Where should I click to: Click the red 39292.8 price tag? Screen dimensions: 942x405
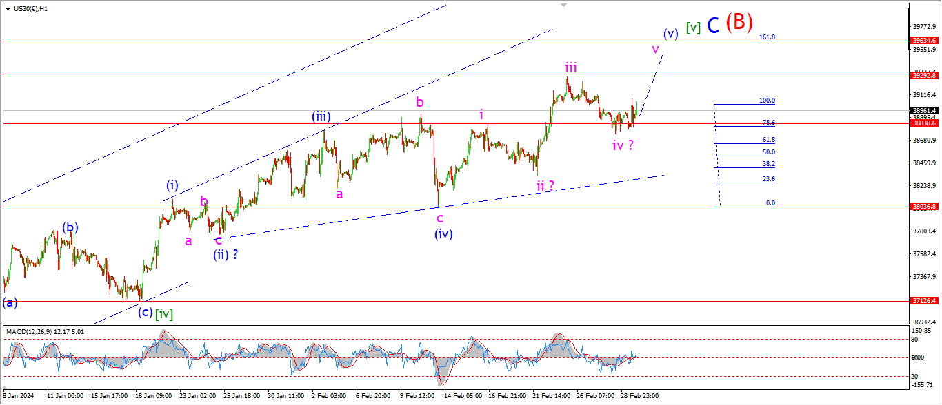click(x=924, y=76)
